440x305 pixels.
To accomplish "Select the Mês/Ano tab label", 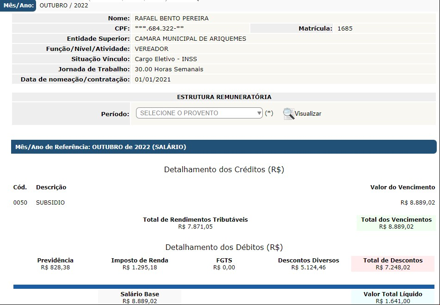I will pyautogui.click(x=18, y=6).
